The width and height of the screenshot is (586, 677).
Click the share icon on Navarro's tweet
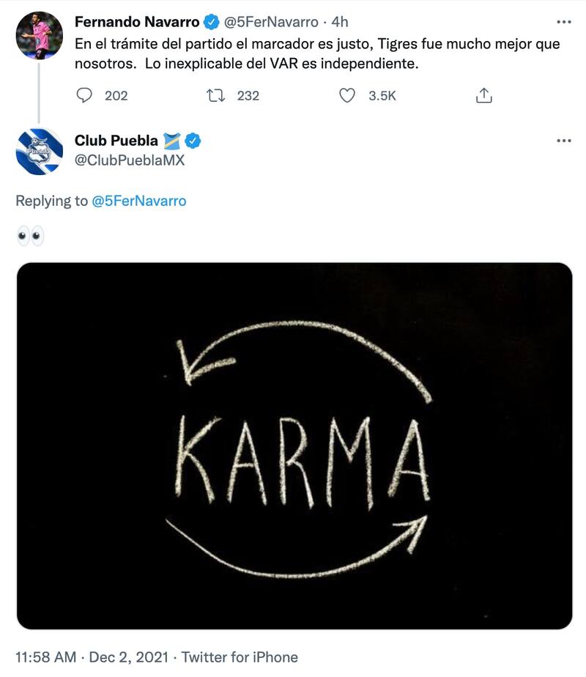pos(483,96)
